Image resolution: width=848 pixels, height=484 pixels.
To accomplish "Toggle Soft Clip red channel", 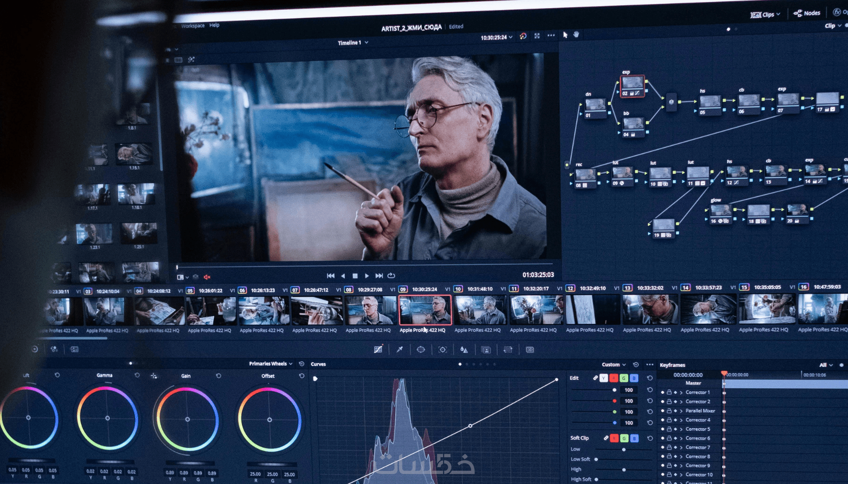I will point(614,438).
